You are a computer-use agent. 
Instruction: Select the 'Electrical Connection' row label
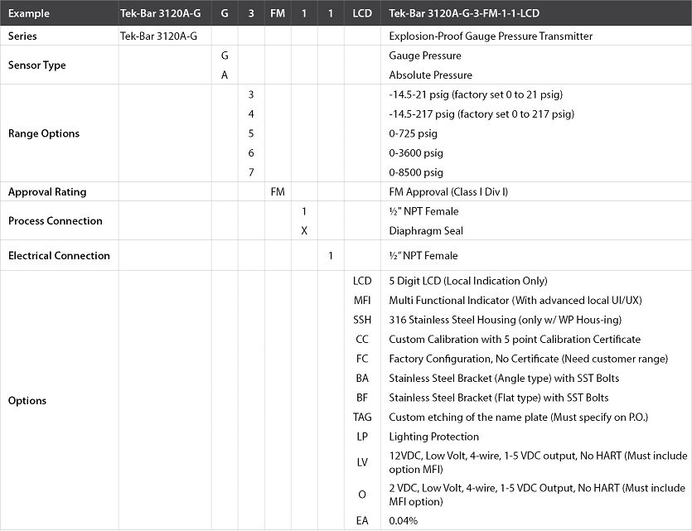point(59,256)
